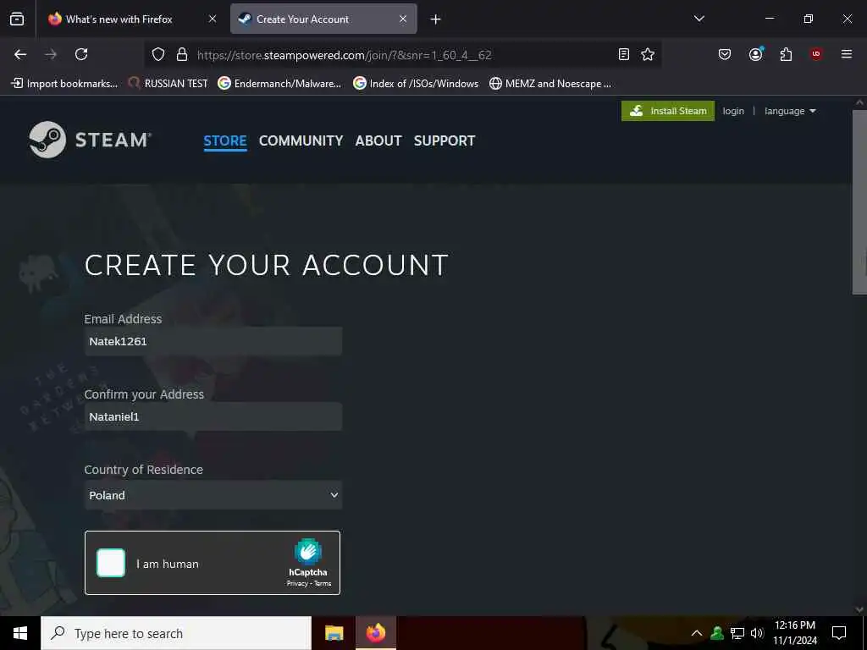Viewport: 867px width, 650px height.
Task: Open File Explorer from taskbar
Action: (x=334, y=633)
